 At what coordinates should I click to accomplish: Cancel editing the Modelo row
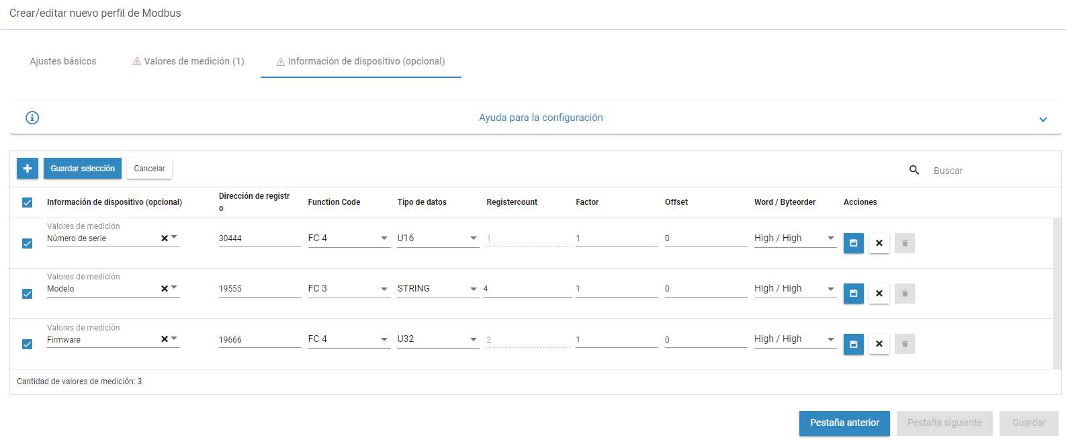879,294
